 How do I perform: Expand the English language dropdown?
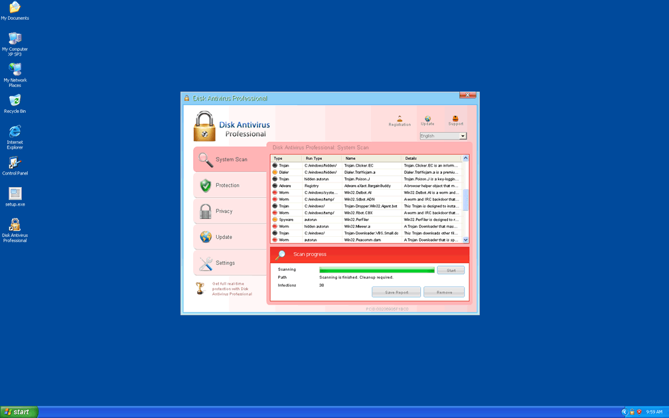pyautogui.click(x=463, y=136)
